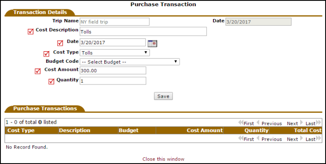Click the top pagination Last arrow icon
This screenshot has height=164, width=326.
[318, 122]
